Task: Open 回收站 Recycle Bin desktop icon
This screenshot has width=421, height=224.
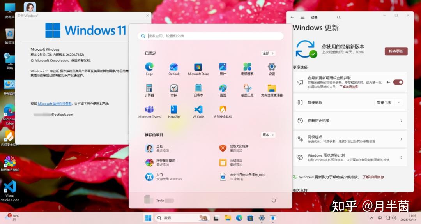Action: click(10, 36)
